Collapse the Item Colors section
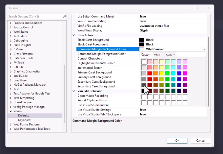This screenshot has width=223, height=154. click(74, 35)
